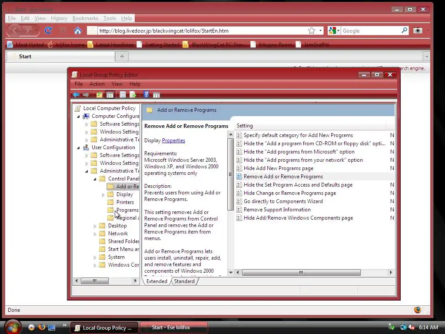Screen dimensions: 445x334
Task: Open the View menu in Group Policy Editor
Action: (117, 84)
